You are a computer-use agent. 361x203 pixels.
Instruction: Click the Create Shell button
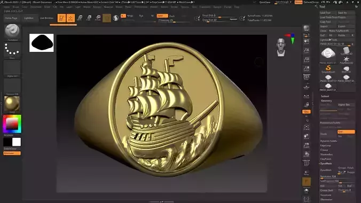click(x=328, y=191)
